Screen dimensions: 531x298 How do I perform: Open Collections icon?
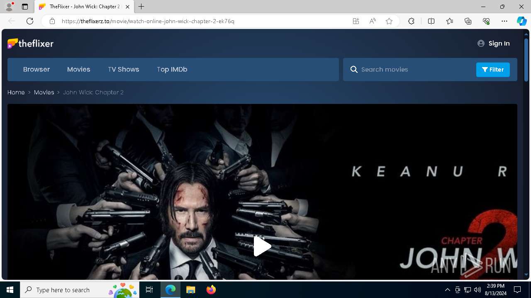click(468, 21)
